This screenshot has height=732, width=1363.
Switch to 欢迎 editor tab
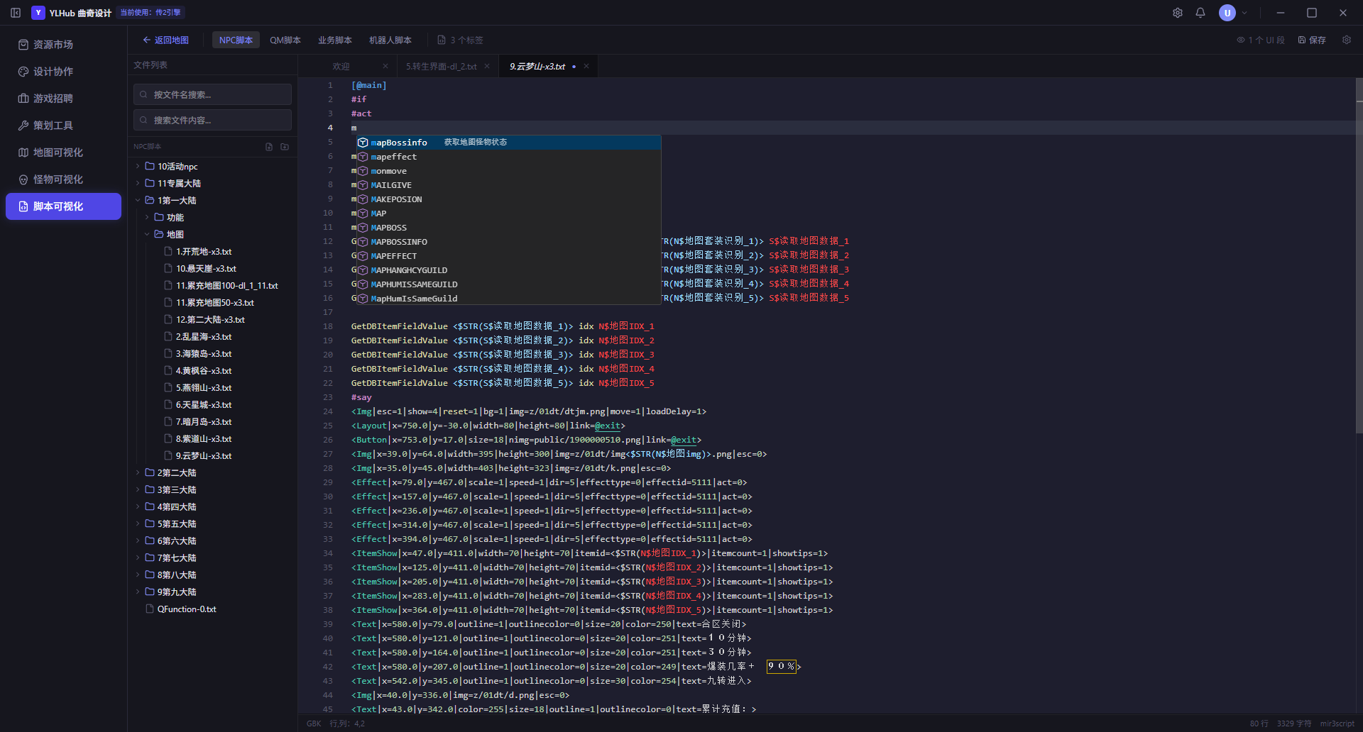pos(341,67)
